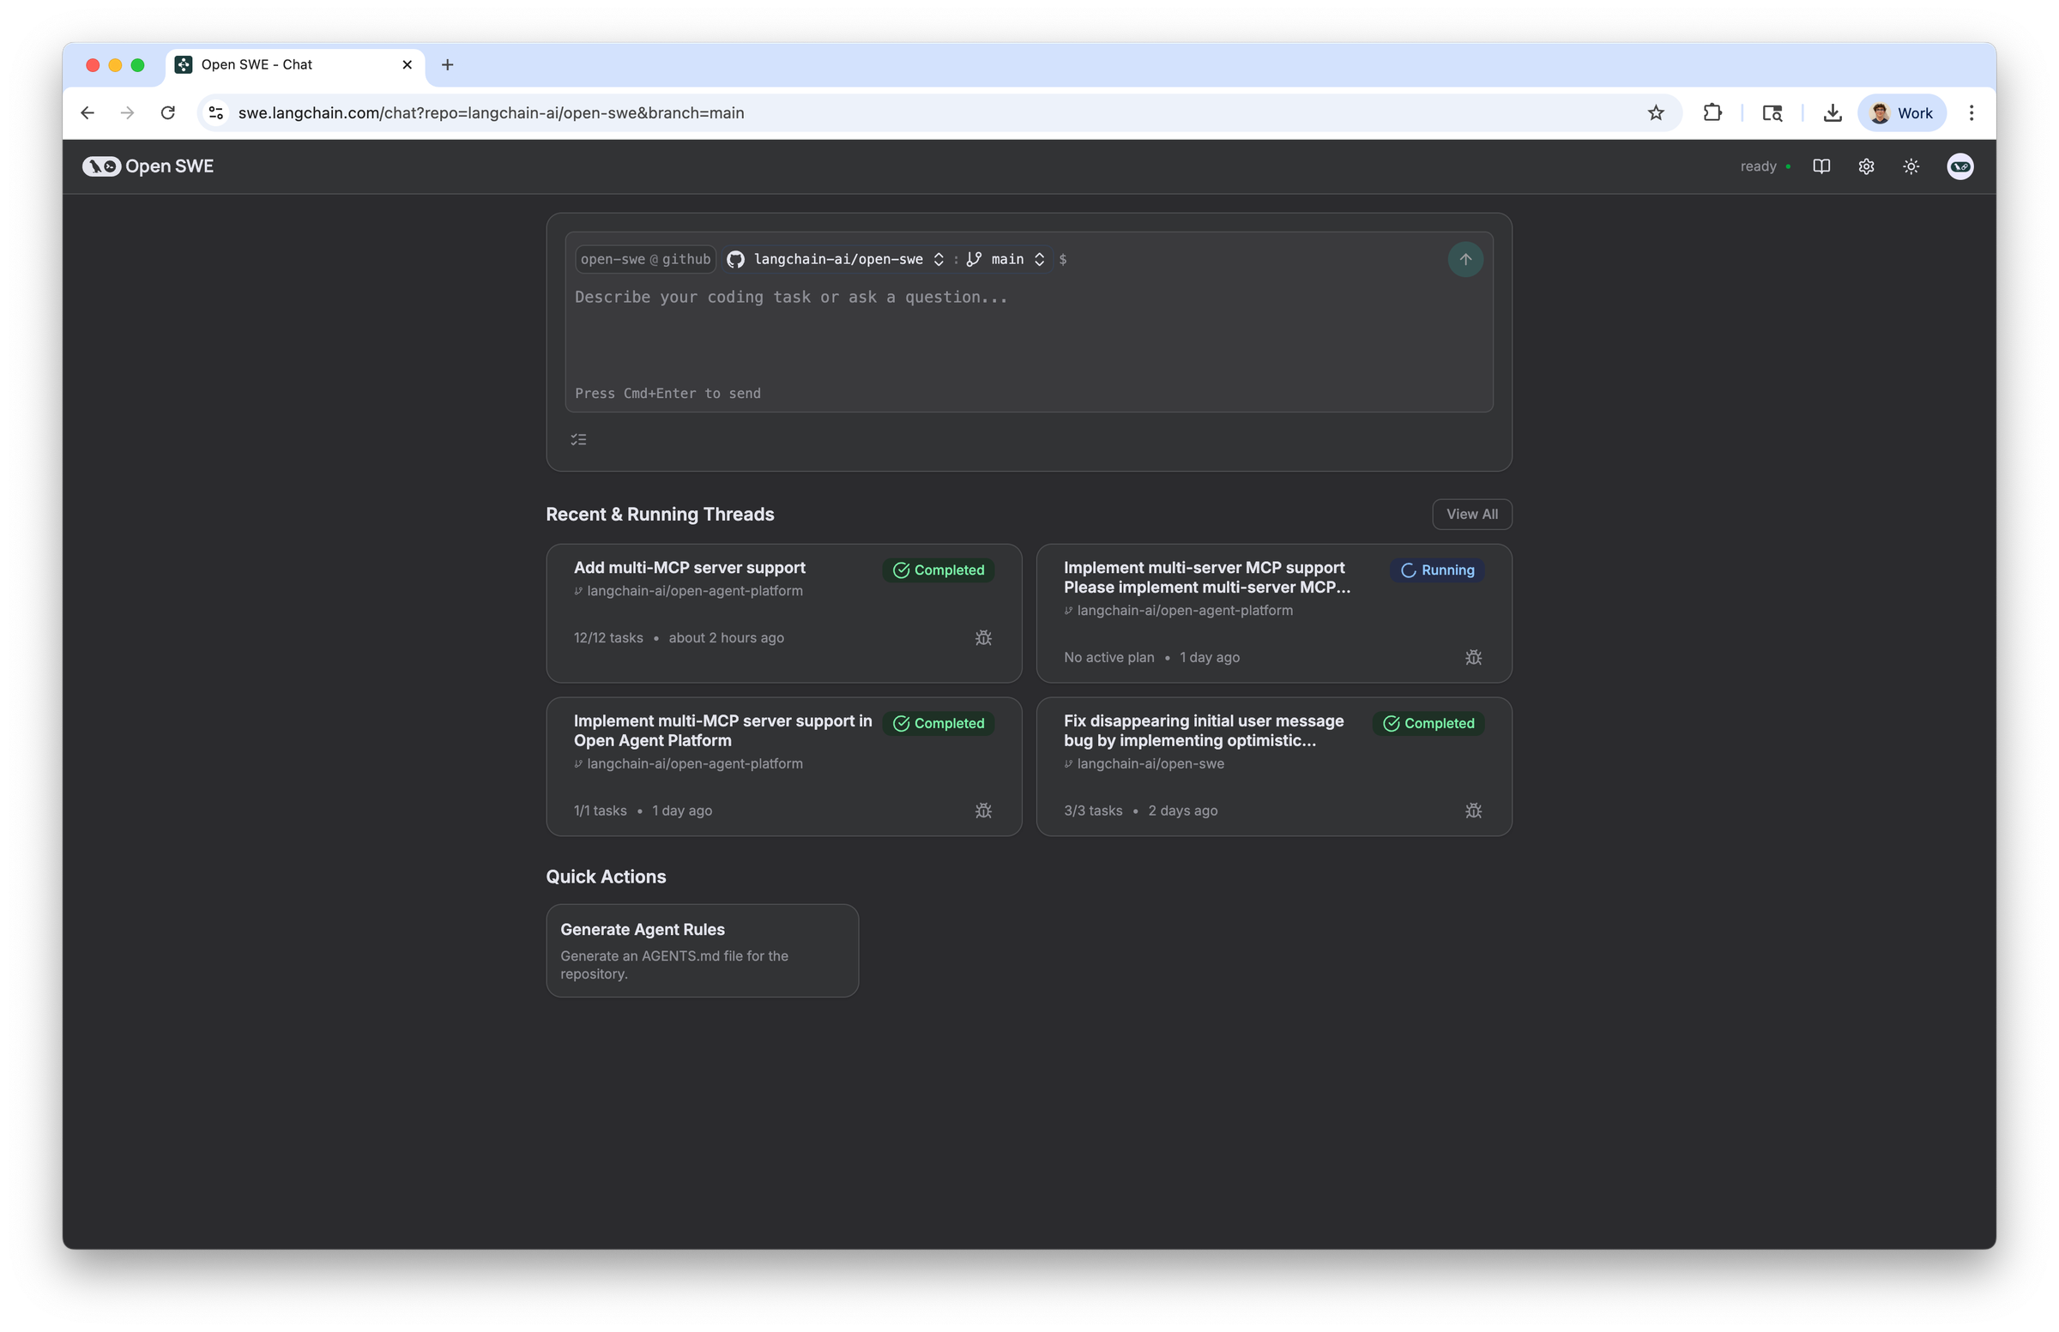Click the branch icon next to main
The height and width of the screenshot is (1332, 2059).
[x=973, y=259]
